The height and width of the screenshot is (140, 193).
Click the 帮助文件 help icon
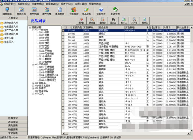(101, 11)
